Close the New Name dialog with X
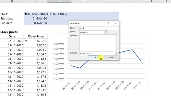 (x=115, y=23)
